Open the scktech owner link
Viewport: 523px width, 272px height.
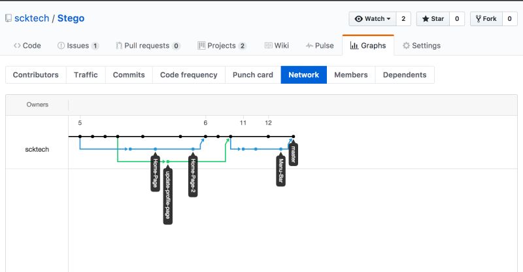click(33, 19)
